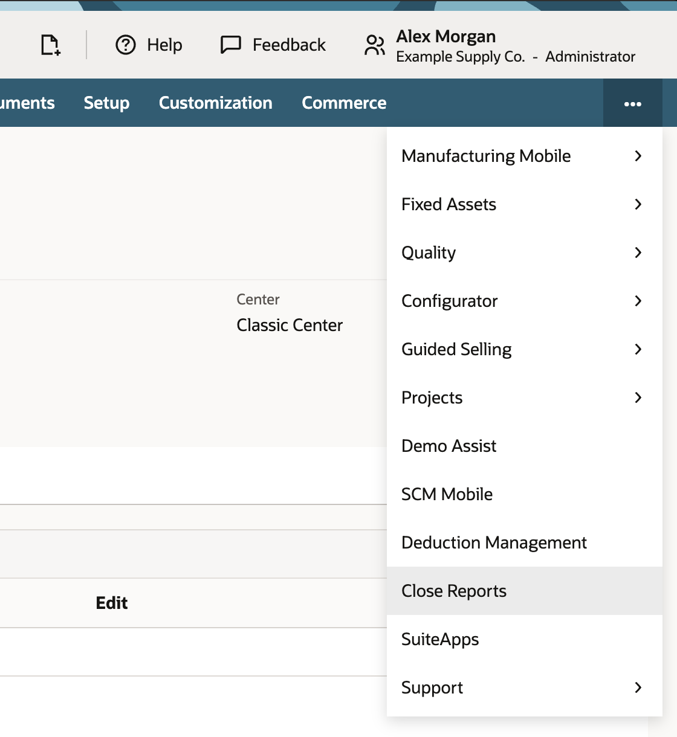
Task: Open the Commerce navigation tab
Action: click(344, 103)
